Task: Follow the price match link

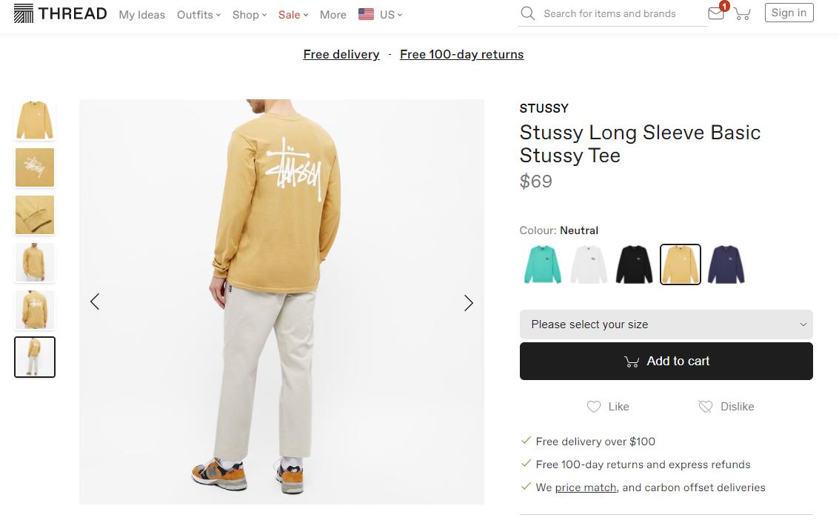Action: (x=586, y=487)
